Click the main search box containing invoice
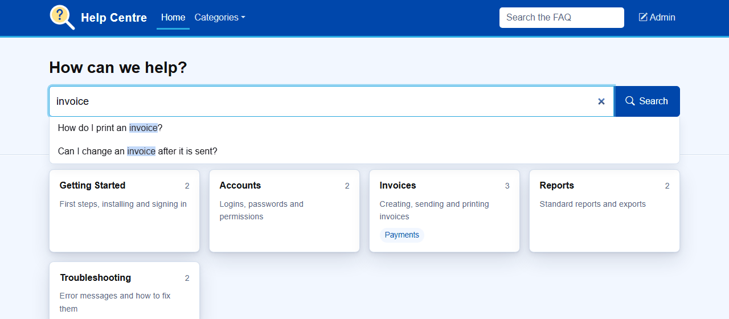The image size is (729, 319). point(331,101)
